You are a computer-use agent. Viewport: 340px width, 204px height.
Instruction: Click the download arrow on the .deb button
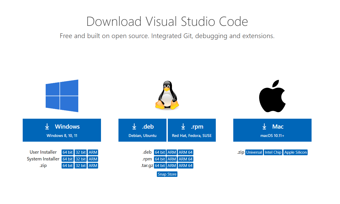pyautogui.click(x=134, y=127)
